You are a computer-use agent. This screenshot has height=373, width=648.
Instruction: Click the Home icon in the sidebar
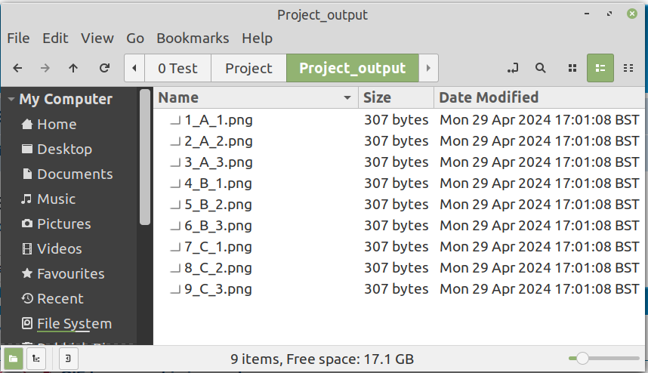point(27,125)
